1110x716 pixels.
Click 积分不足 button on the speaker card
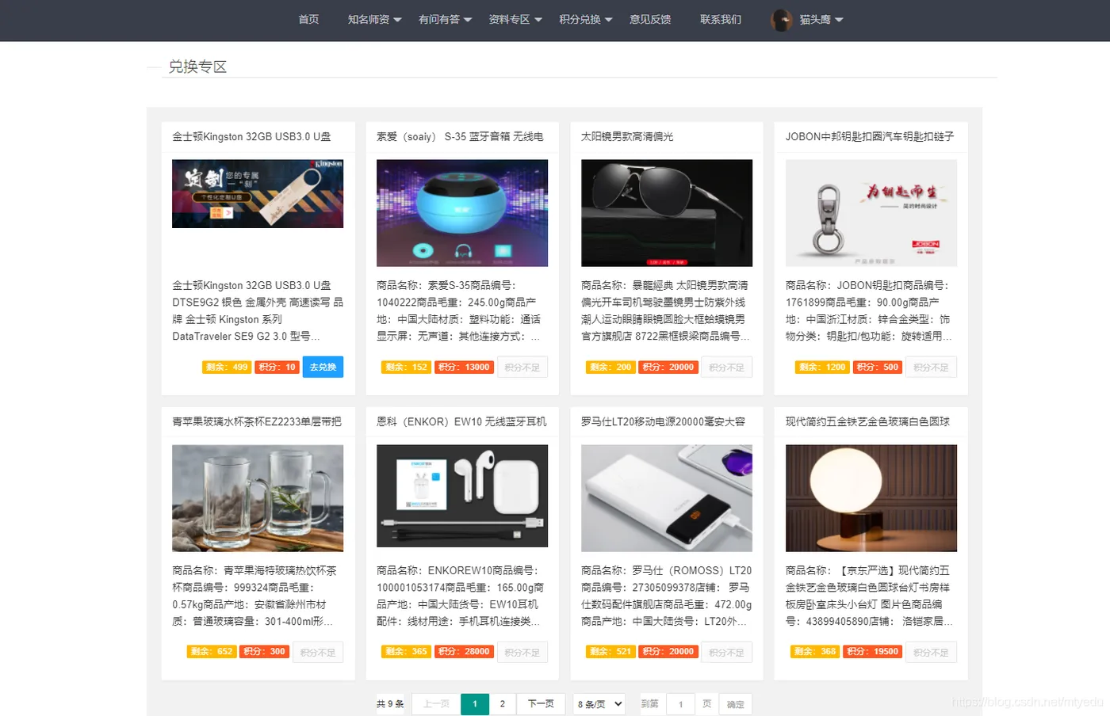point(522,368)
